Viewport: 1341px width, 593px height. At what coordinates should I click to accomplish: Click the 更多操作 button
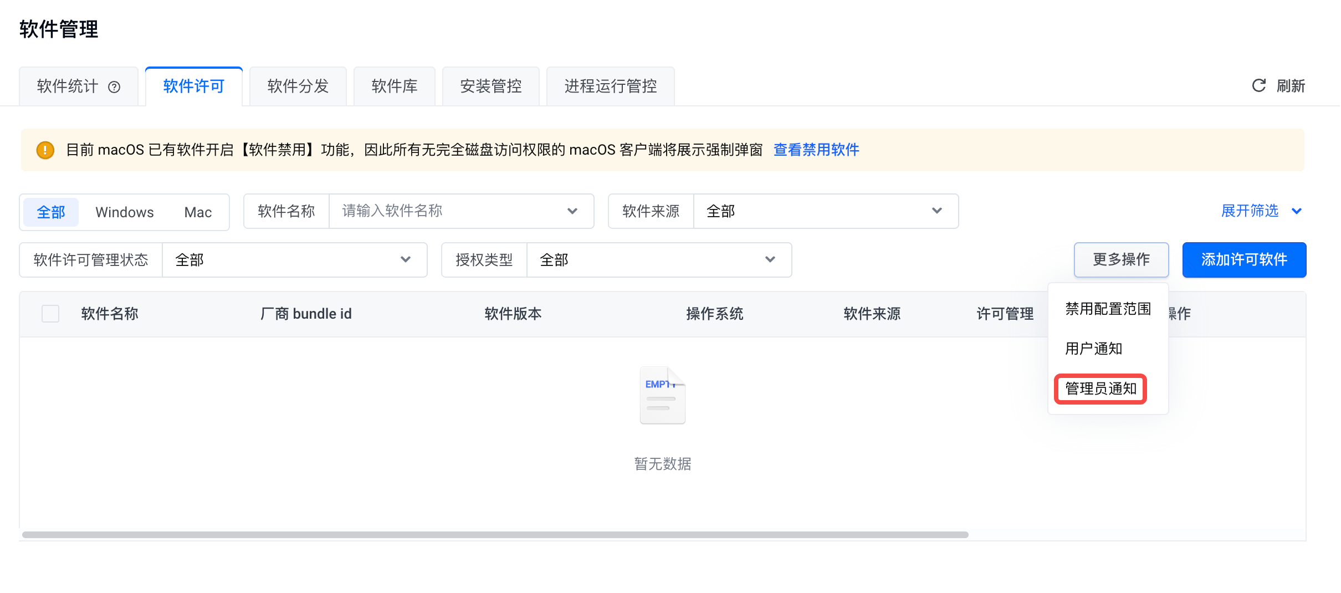coord(1122,259)
